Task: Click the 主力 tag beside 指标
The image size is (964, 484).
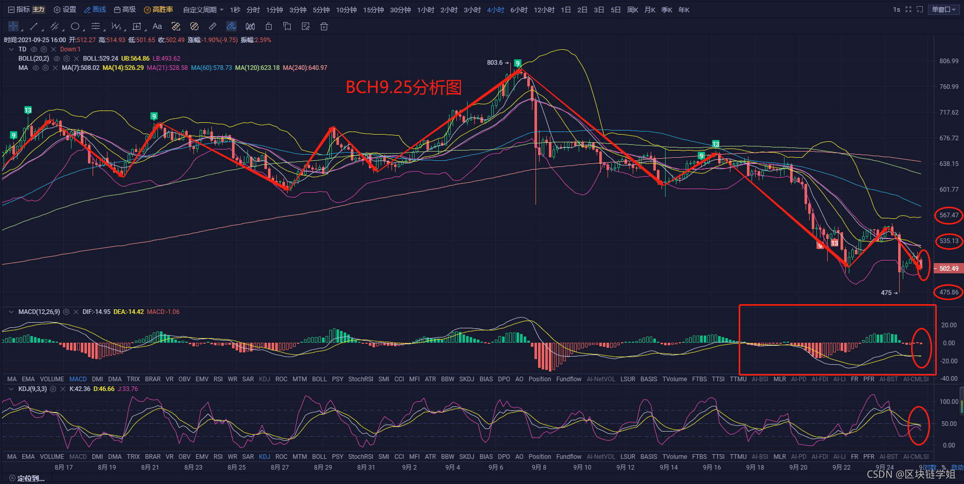Action: pos(39,10)
